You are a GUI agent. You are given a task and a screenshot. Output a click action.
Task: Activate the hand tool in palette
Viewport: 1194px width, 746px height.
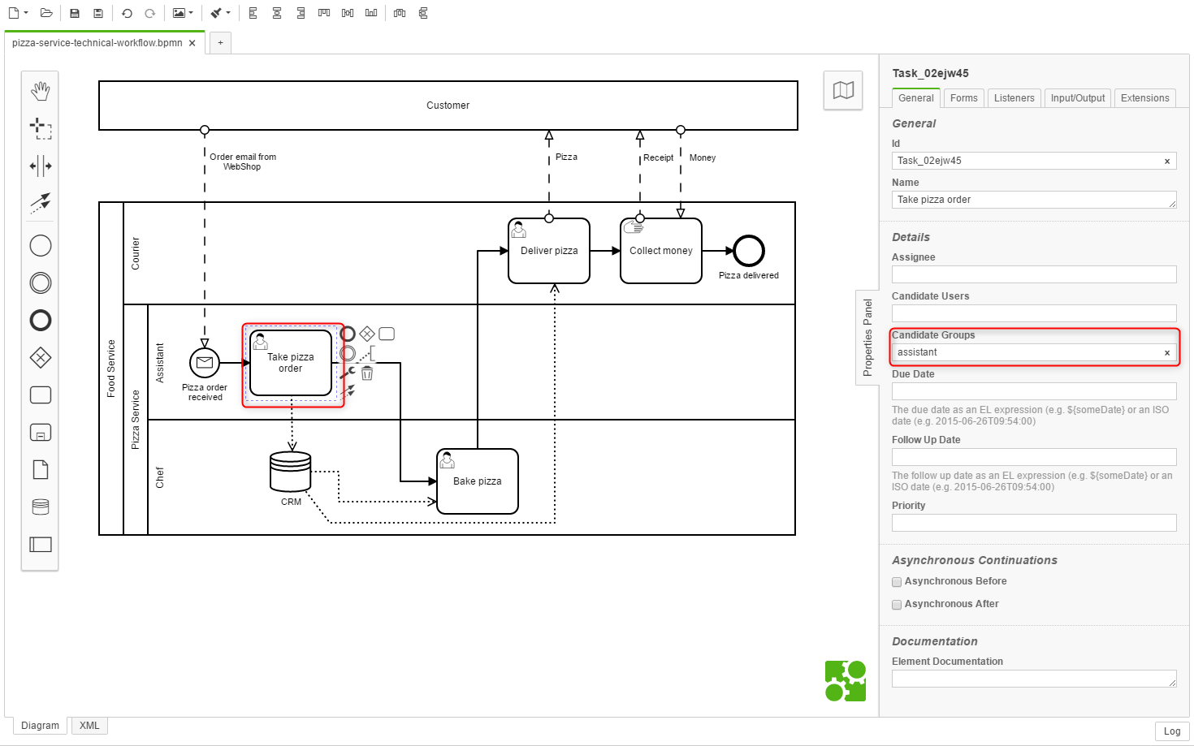40,91
